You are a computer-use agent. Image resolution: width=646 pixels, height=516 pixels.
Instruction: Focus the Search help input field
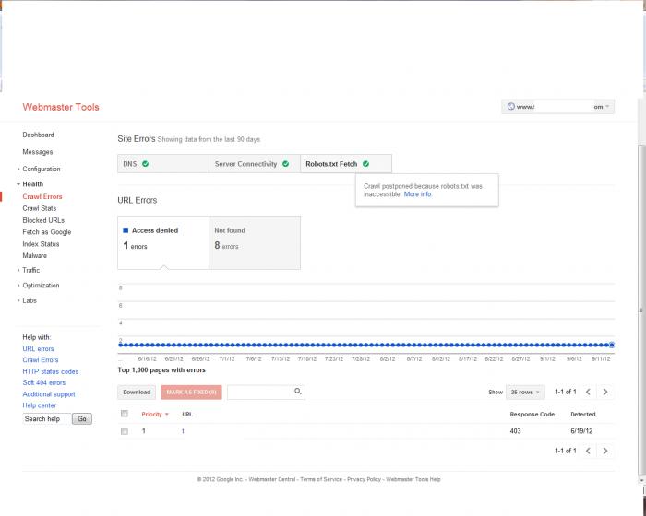[46, 419]
